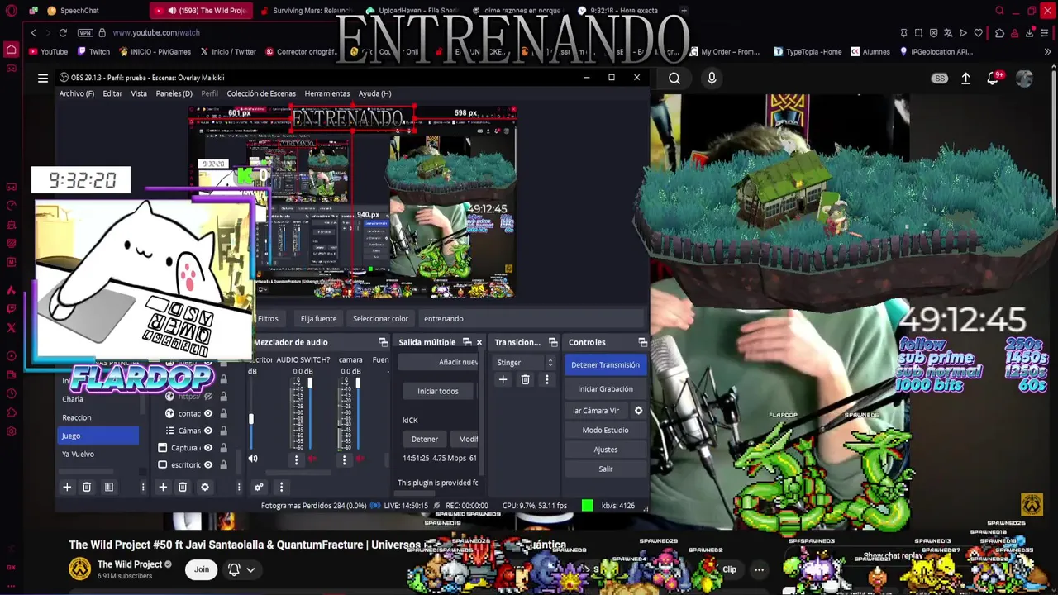The image size is (1058, 595).
Task: Unlock the Cámar source padlock
Action: point(223,431)
